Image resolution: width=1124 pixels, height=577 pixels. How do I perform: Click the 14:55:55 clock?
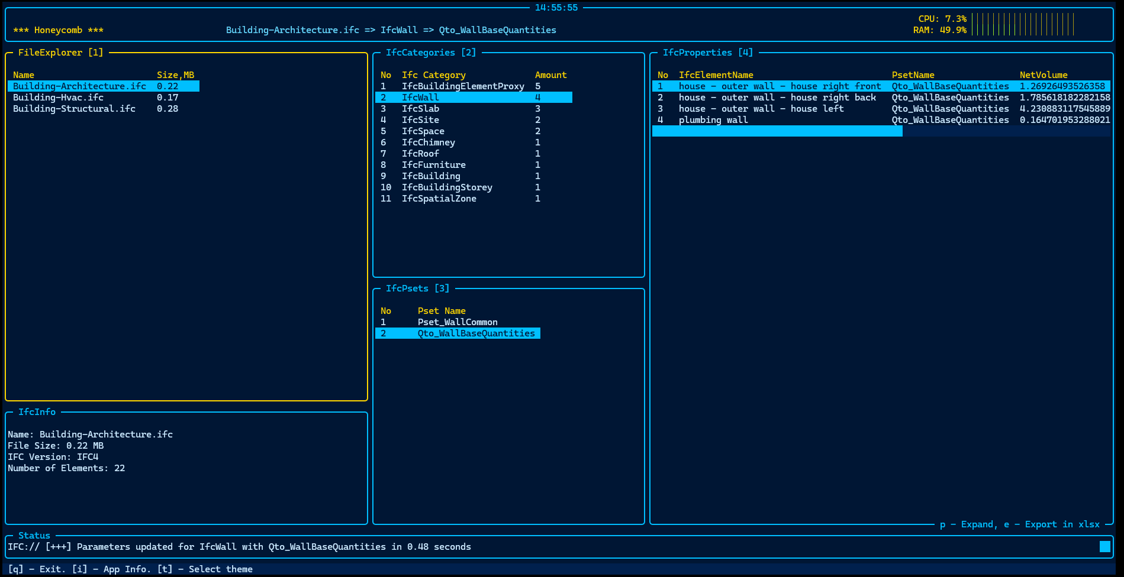click(x=556, y=8)
